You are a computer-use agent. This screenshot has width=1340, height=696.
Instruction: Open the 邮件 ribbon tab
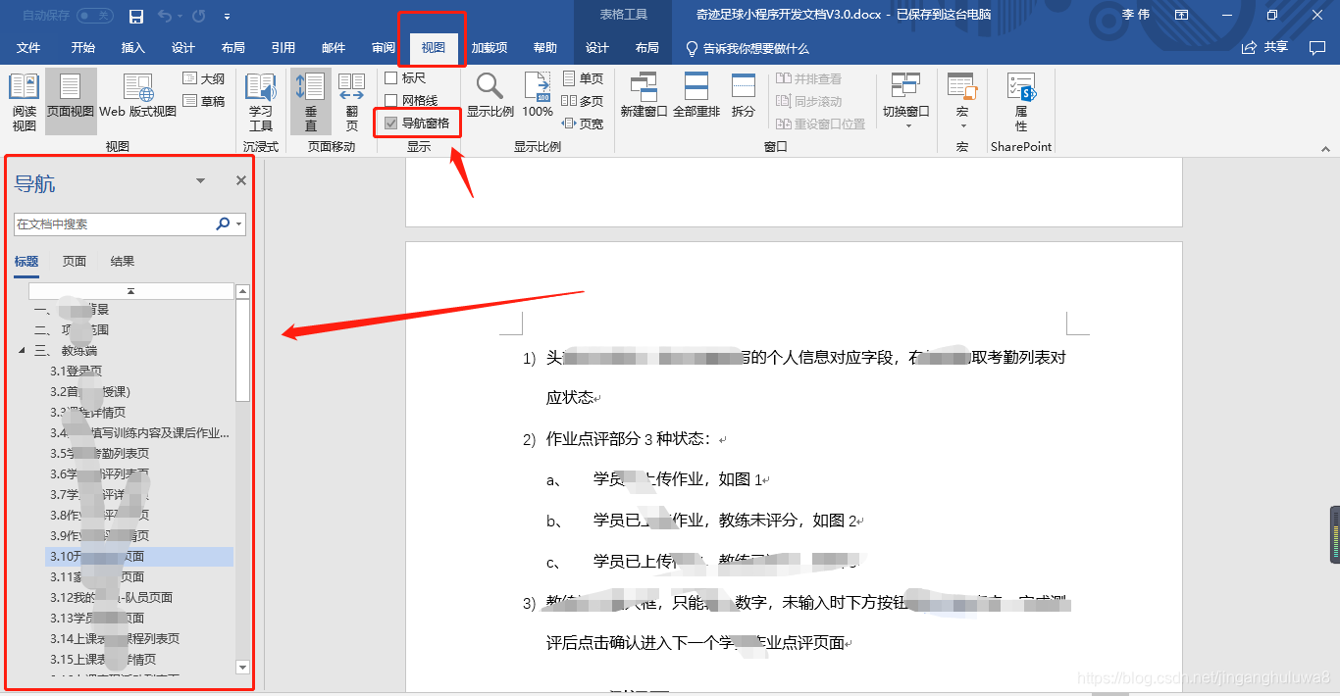[x=334, y=48]
